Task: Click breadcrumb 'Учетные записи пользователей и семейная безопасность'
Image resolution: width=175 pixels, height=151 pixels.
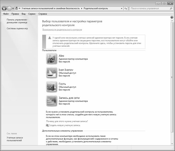Action: (51, 9)
